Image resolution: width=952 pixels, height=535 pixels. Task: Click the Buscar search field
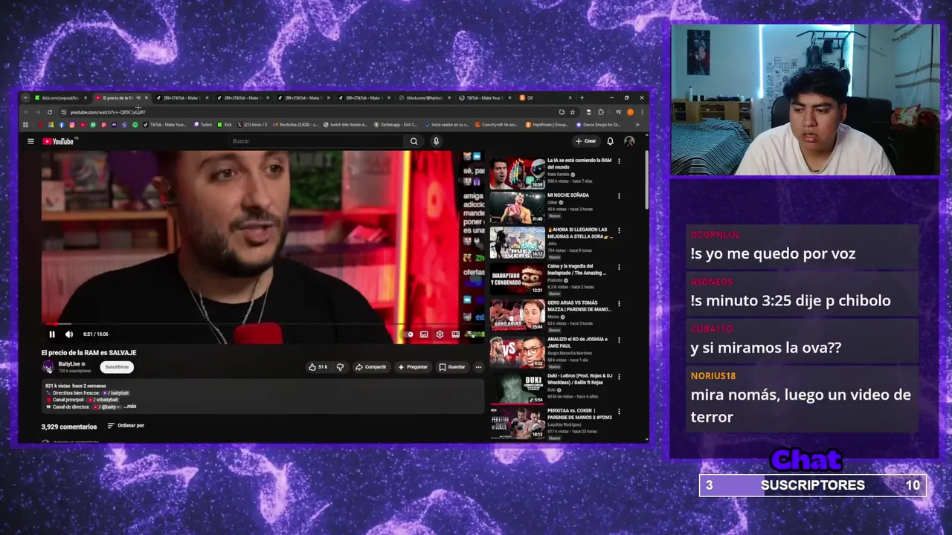pyautogui.click(x=316, y=141)
